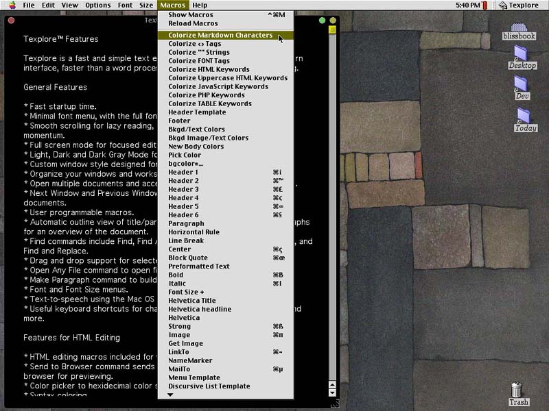Choose New Body Colors macro
549x411 pixels.
point(226,147)
